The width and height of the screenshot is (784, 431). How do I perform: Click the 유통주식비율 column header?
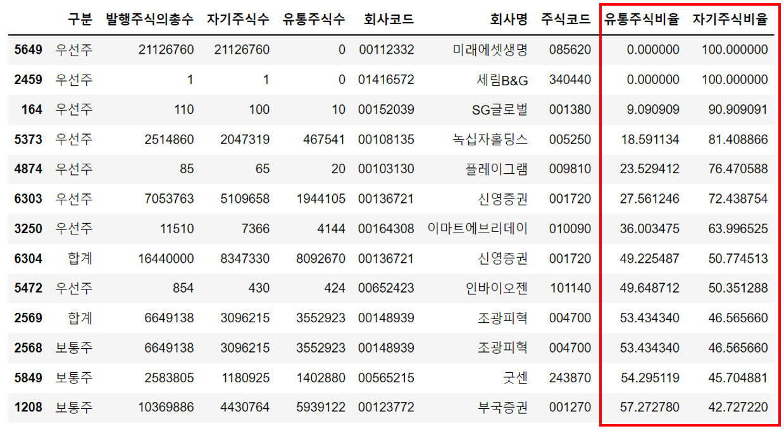coord(642,20)
